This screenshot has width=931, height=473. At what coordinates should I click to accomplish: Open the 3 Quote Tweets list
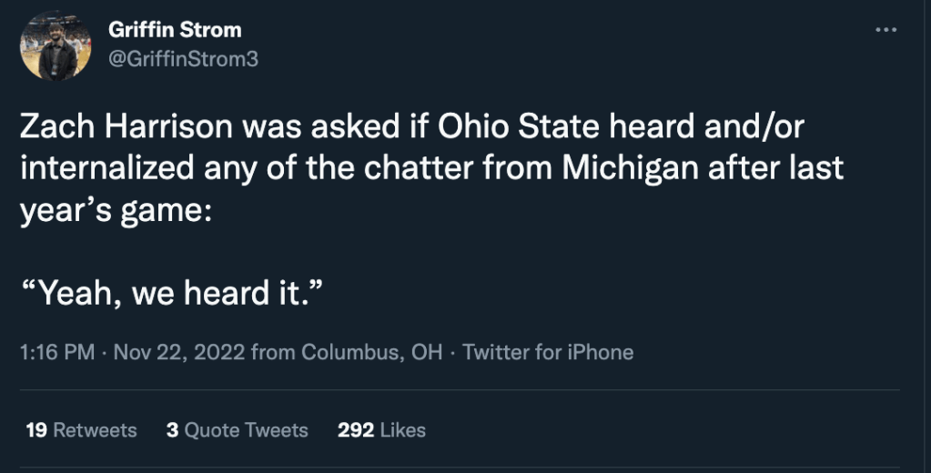coord(237,429)
